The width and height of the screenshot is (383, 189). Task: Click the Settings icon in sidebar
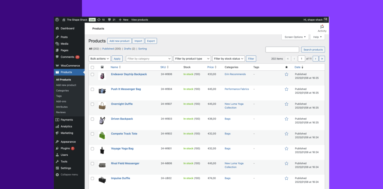tap(57, 168)
